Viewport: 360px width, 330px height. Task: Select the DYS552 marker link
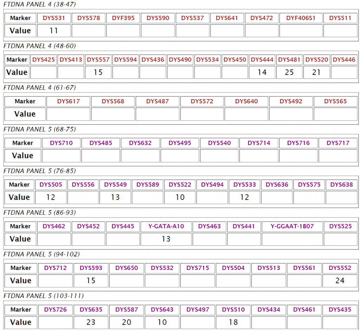340,268
